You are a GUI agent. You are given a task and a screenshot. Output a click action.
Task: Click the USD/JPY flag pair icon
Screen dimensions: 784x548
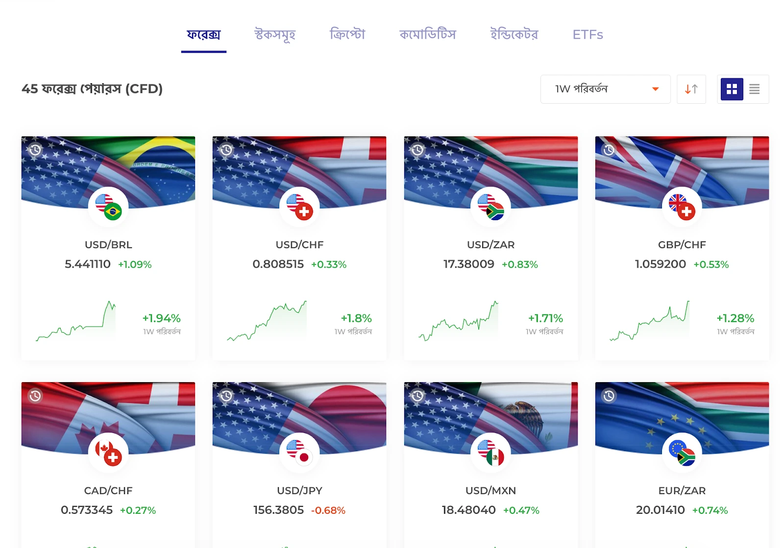coord(299,453)
